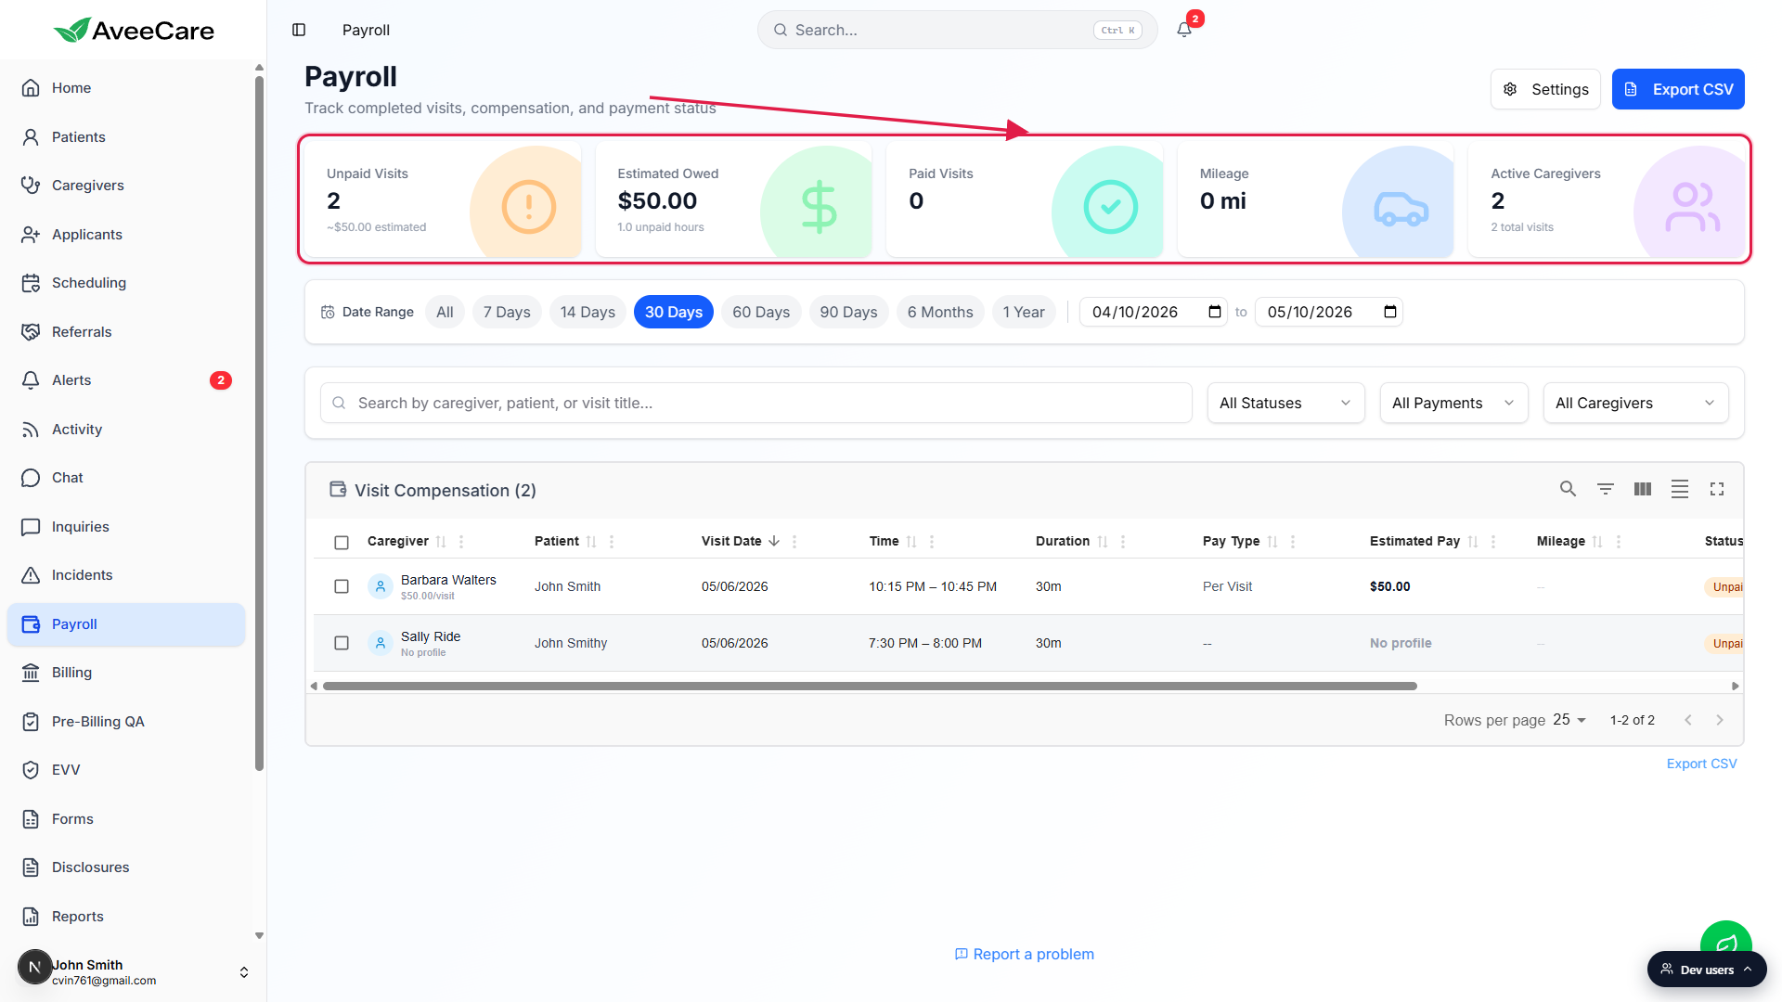Screen dimensions: 1782x1002
Task: Open the All Statuses dropdown
Action: (1285, 403)
